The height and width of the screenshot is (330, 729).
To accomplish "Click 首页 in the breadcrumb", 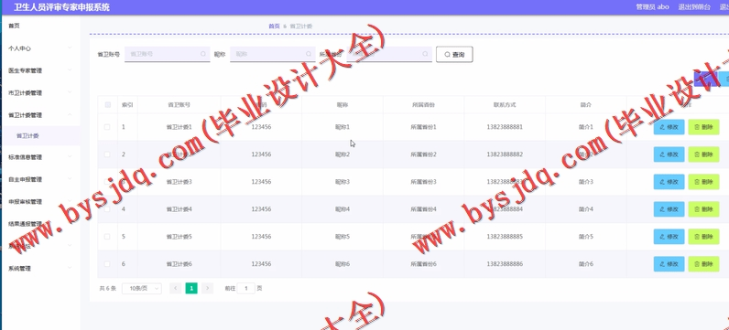I will click(275, 27).
